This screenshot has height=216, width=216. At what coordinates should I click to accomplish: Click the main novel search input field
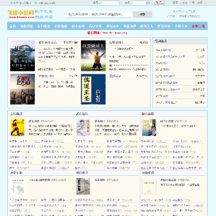(x=98, y=14)
